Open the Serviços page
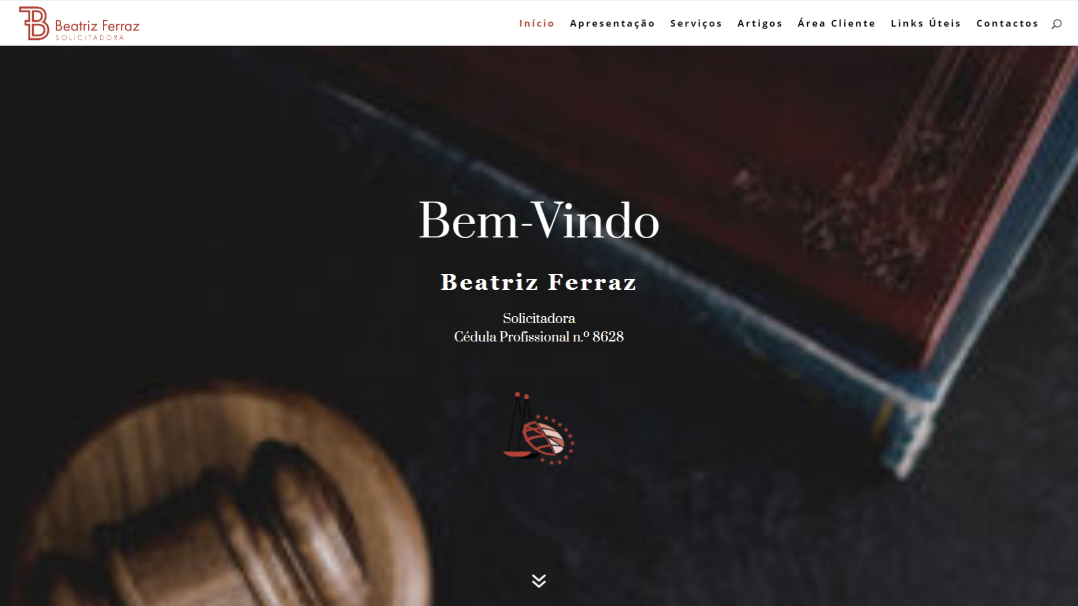The image size is (1078, 606). pyautogui.click(x=696, y=23)
